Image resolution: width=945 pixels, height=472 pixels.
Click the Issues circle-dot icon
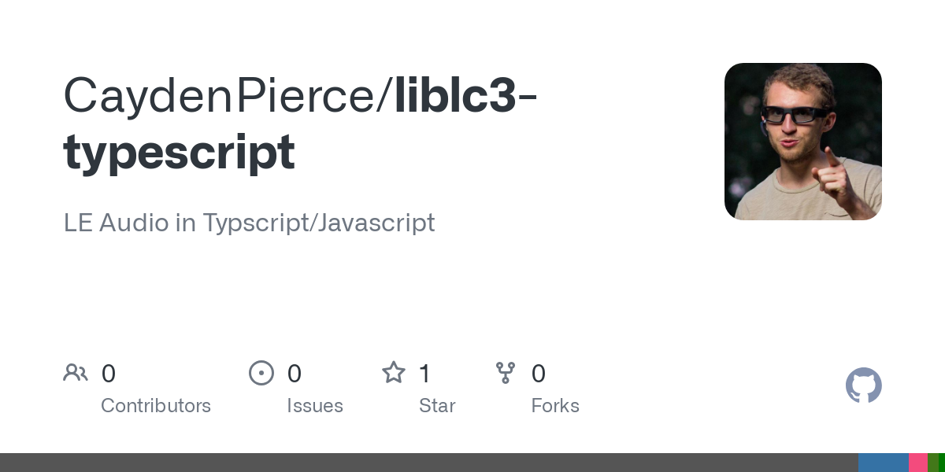pos(261,373)
